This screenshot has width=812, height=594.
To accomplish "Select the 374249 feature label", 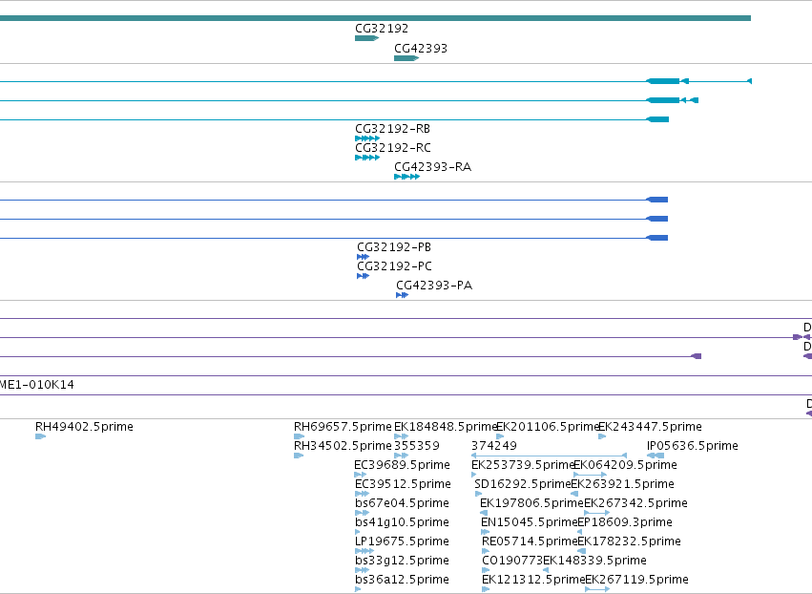I will point(494,446).
